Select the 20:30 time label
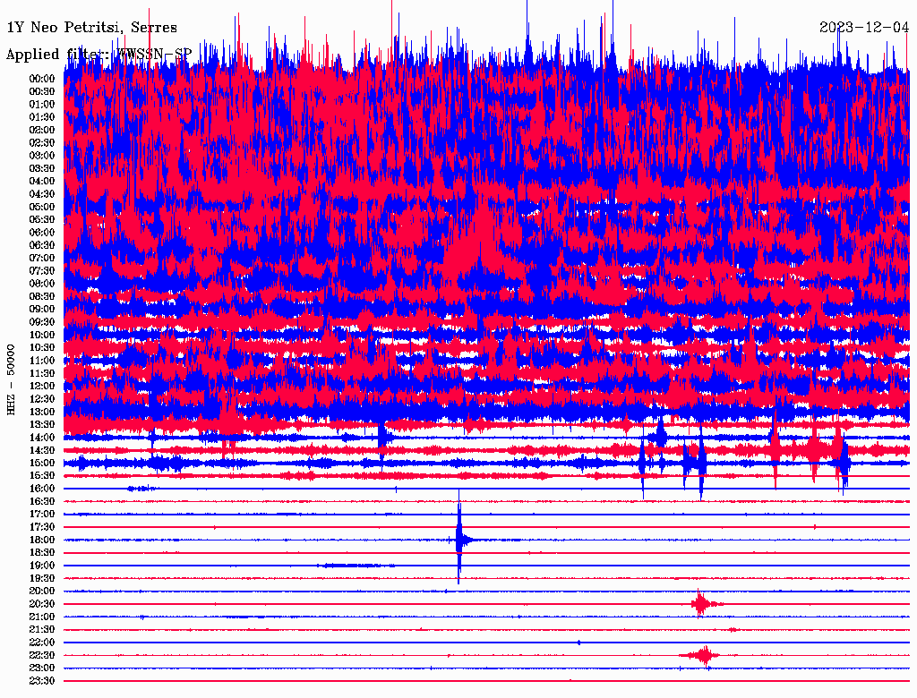917x698 pixels. (x=42, y=604)
